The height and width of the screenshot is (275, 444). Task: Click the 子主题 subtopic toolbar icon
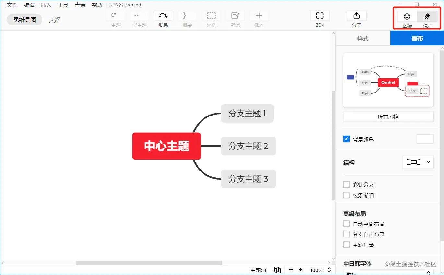coord(139,16)
